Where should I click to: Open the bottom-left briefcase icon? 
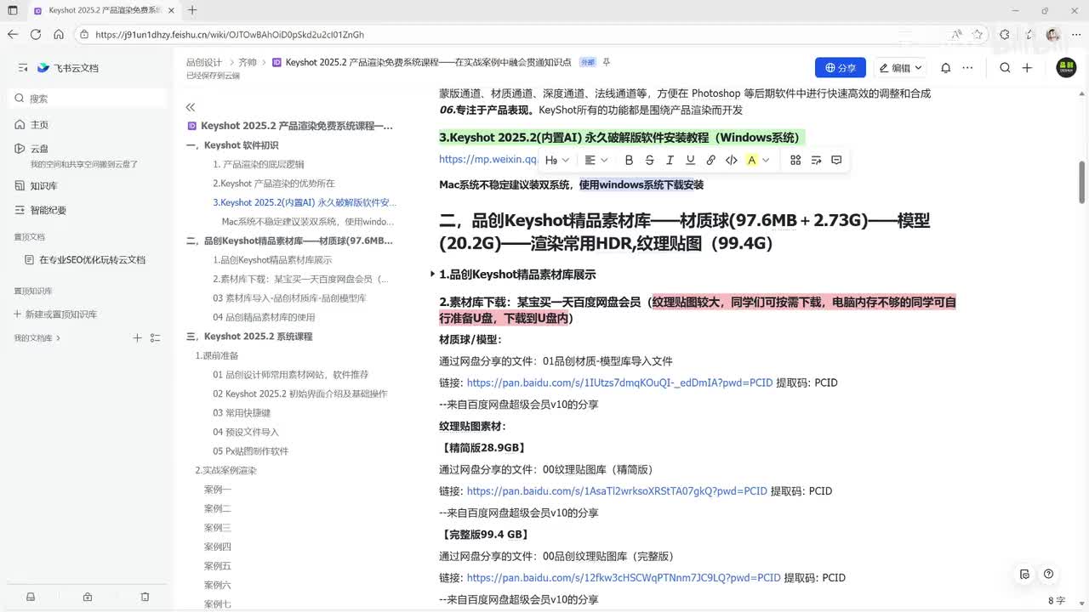88,597
